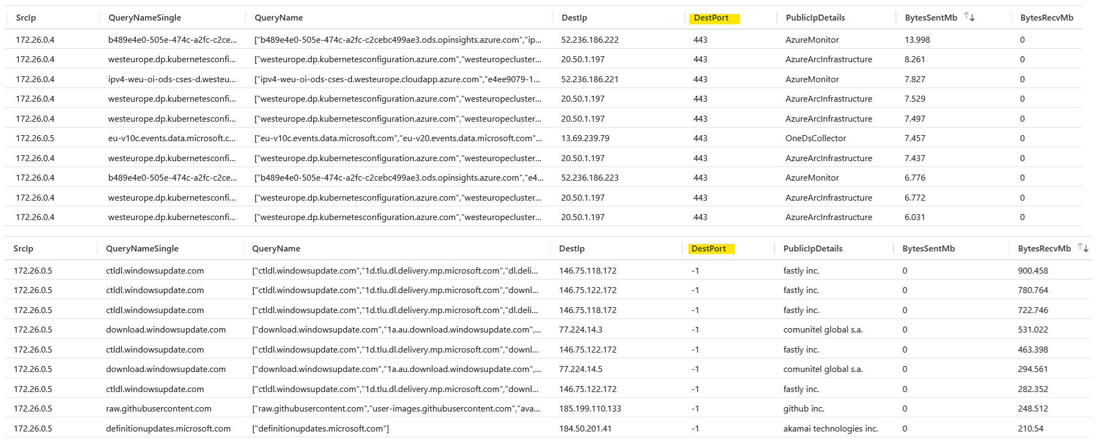1097x445 pixels.
Task: Click destination IP 77.224.14.5
Action: (x=581, y=369)
